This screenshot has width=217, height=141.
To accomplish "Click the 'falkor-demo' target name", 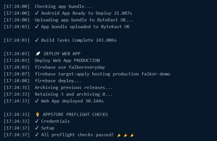I will point(156,74).
